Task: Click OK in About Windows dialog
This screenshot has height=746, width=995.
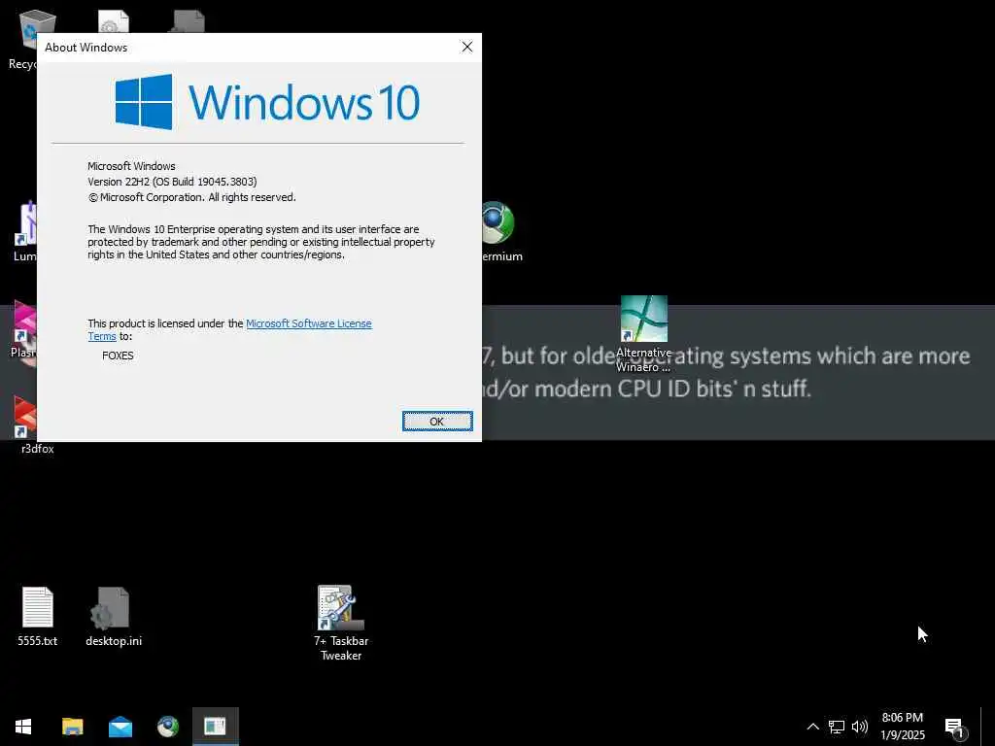Action: click(437, 422)
